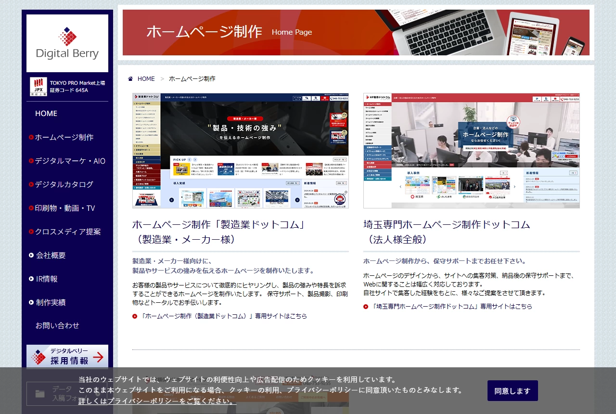
Task: Open HOME in the sidebar menu
Action: 46,114
